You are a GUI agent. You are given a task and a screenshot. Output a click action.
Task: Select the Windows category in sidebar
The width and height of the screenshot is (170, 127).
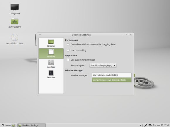click(x=51, y=53)
